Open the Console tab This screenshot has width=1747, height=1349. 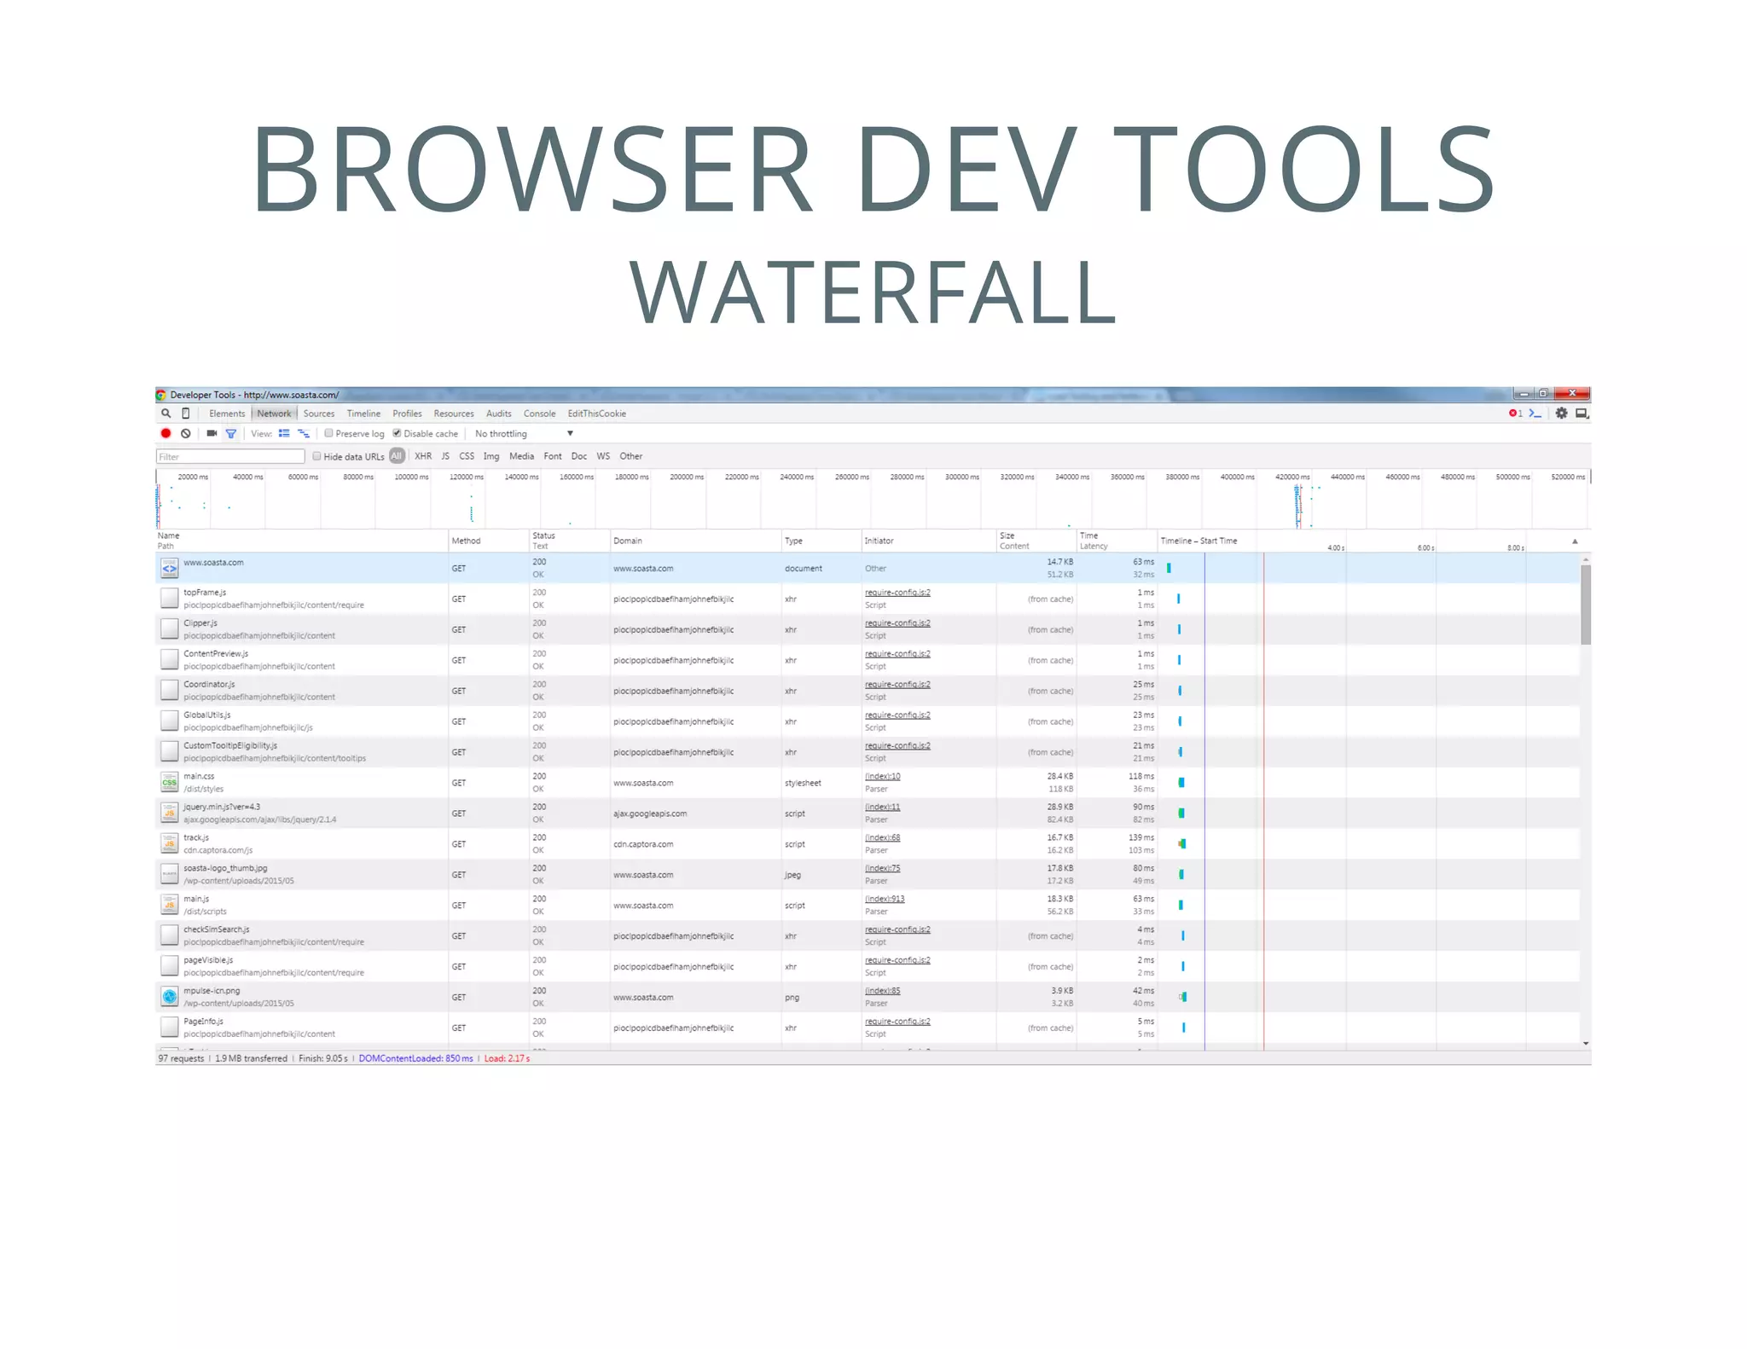pyautogui.click(x=539, y=414)
